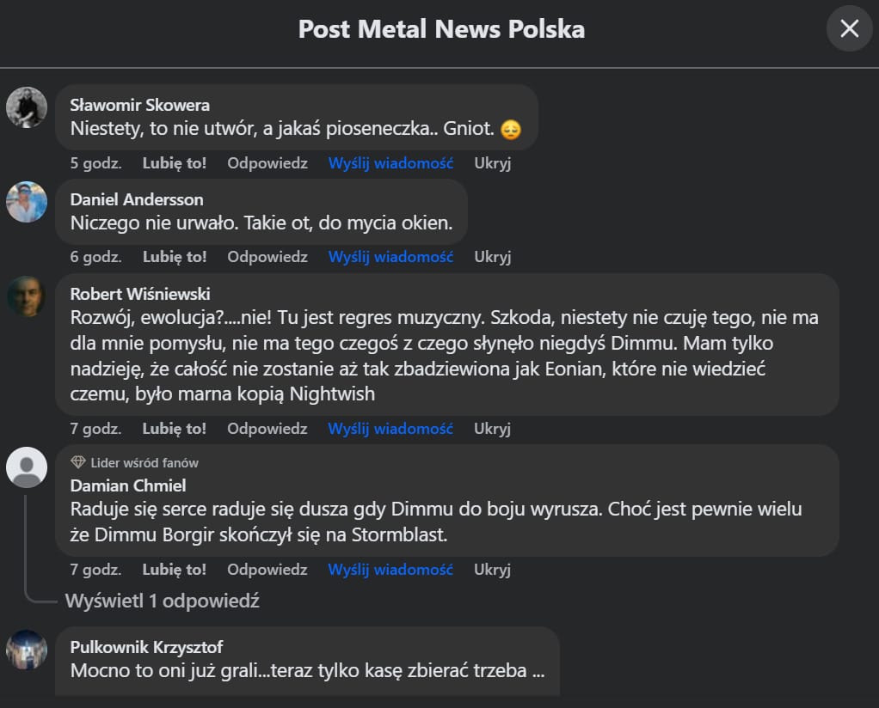
Task: Reply to Robert Wiśniewski's comment
Action: tap(267, 428)
